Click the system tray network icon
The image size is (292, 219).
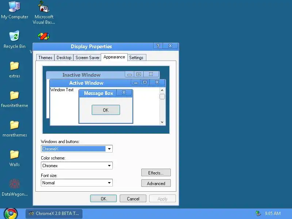tap(258, 214)
